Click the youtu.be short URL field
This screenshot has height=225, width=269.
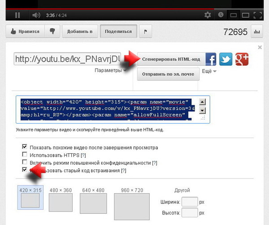(67, 59)
